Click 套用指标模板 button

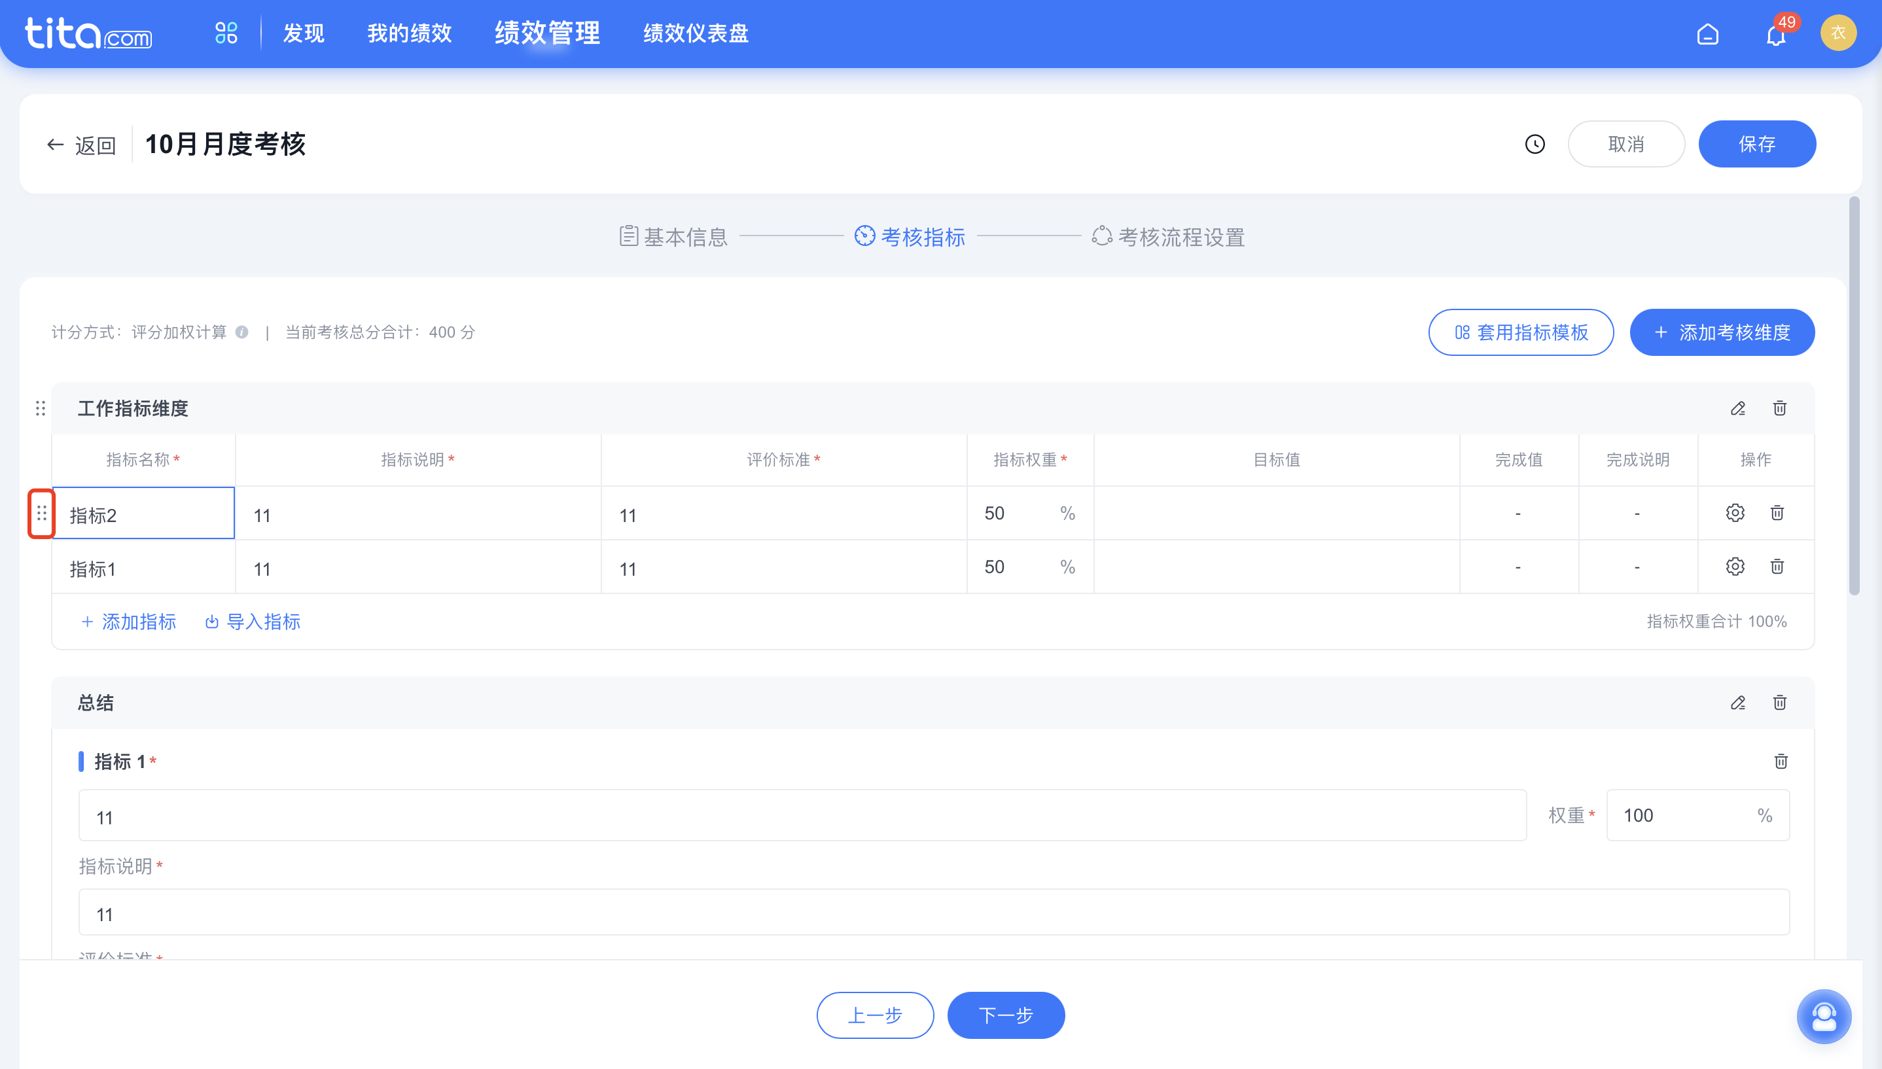click(x=1521, y=332)
